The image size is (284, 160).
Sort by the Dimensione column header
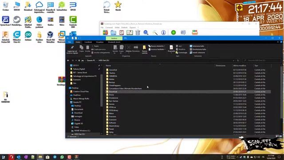[x=221, y=65]
